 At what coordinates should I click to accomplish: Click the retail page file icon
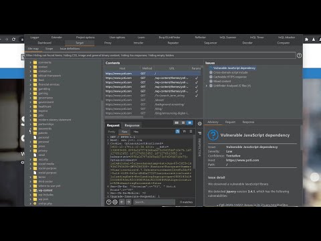click(x=35, y=155)
